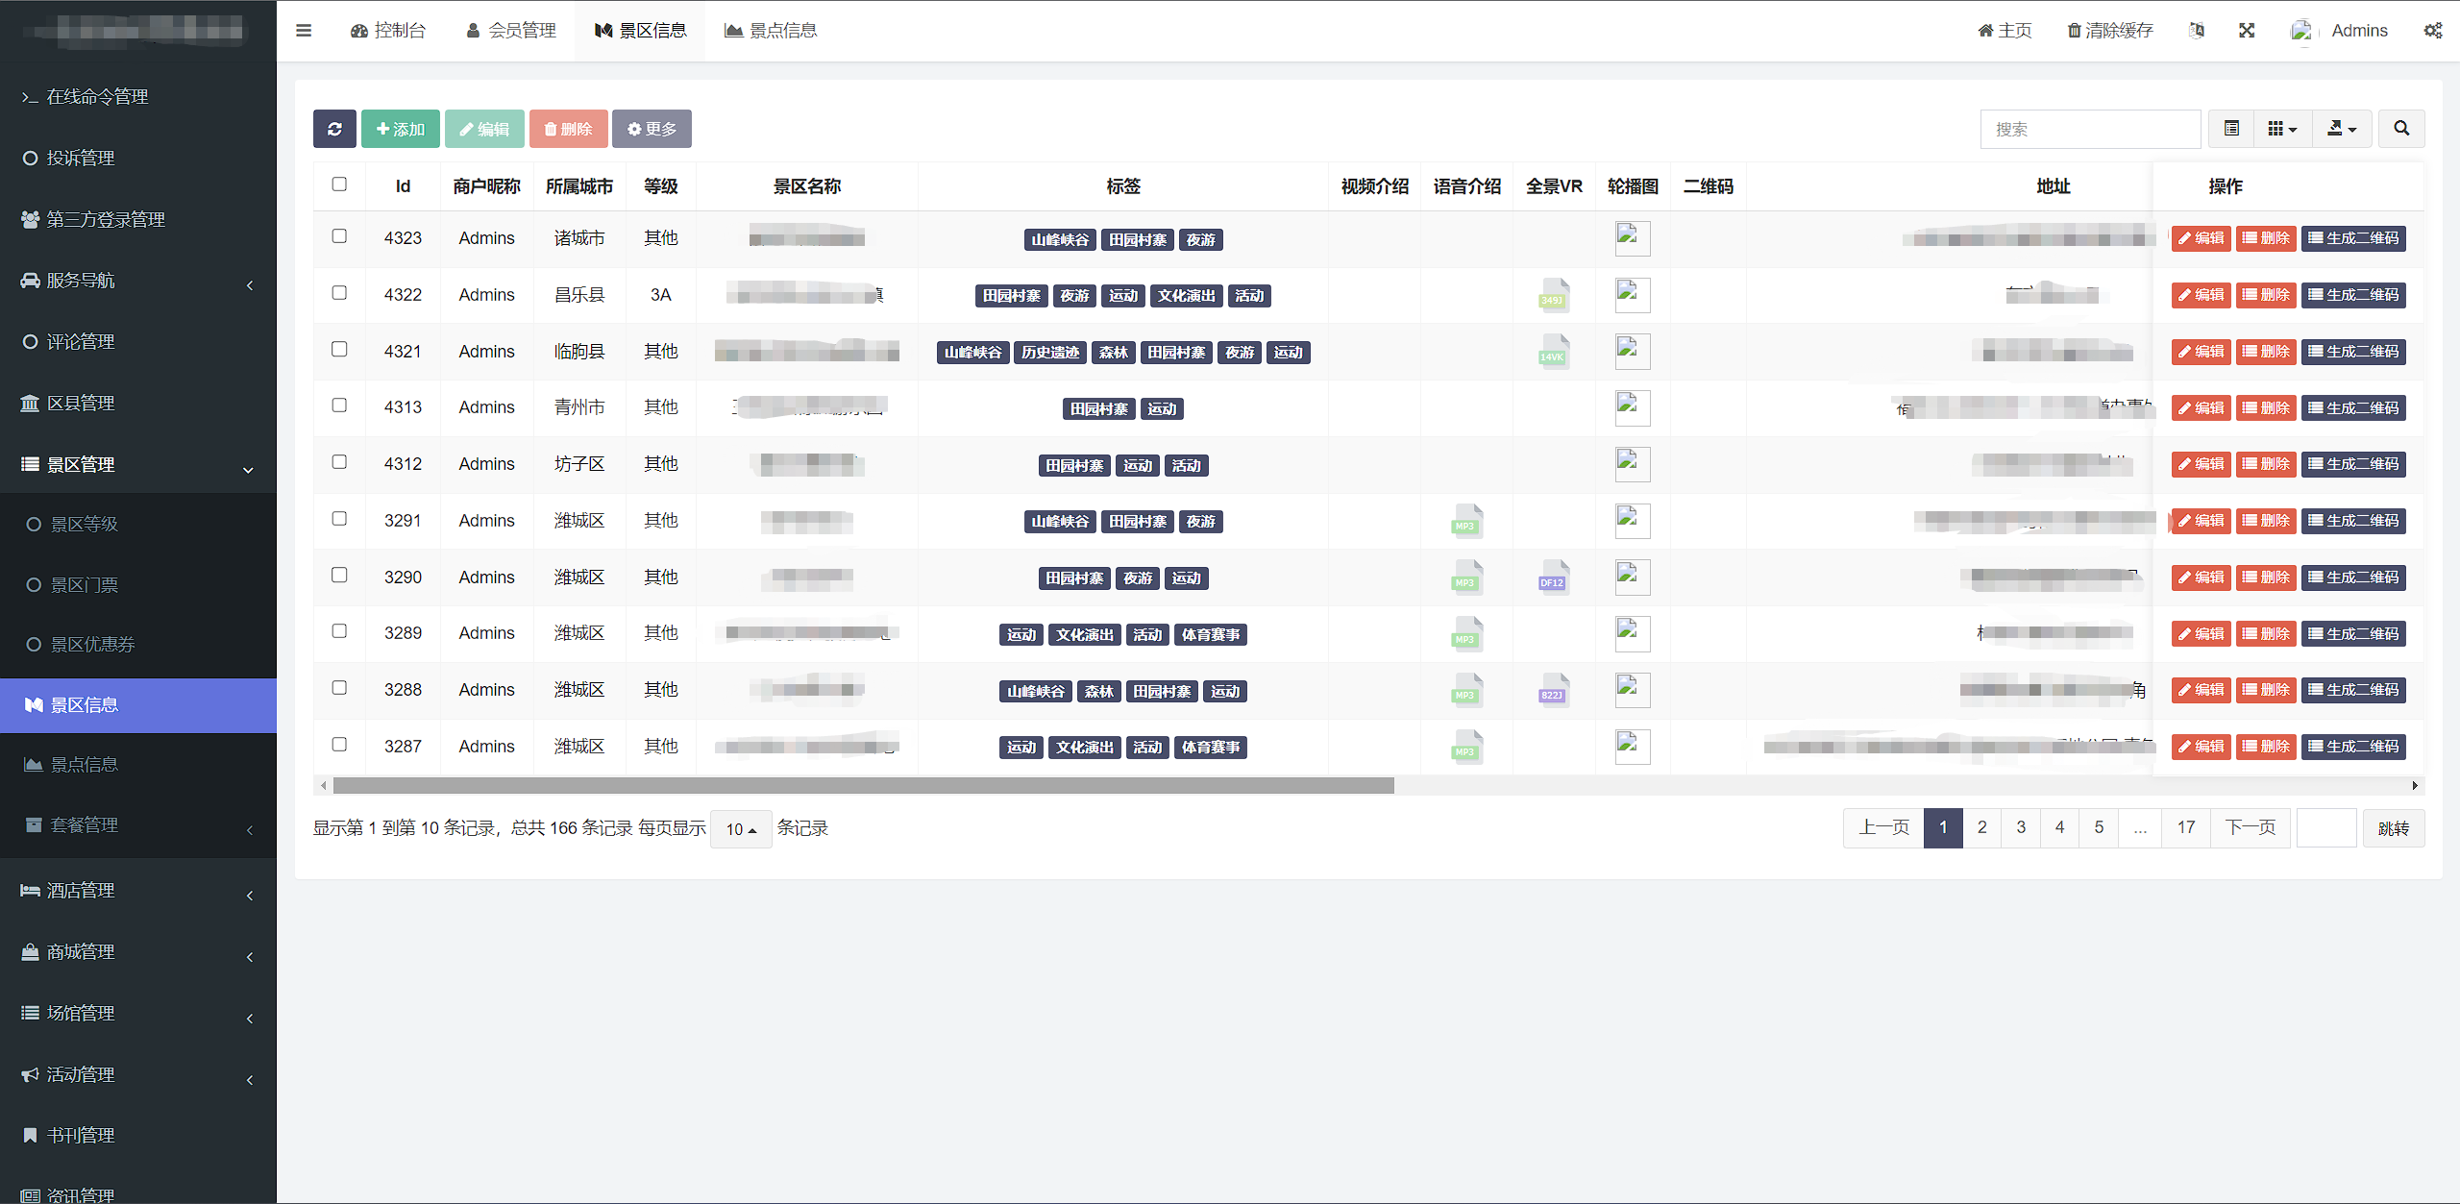Open the export data dropdown
Viewport: 2460px width, 1204px height.
tap(2341, 129)
